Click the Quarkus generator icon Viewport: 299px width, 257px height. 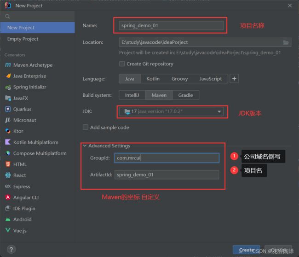(x=8, y=109)
